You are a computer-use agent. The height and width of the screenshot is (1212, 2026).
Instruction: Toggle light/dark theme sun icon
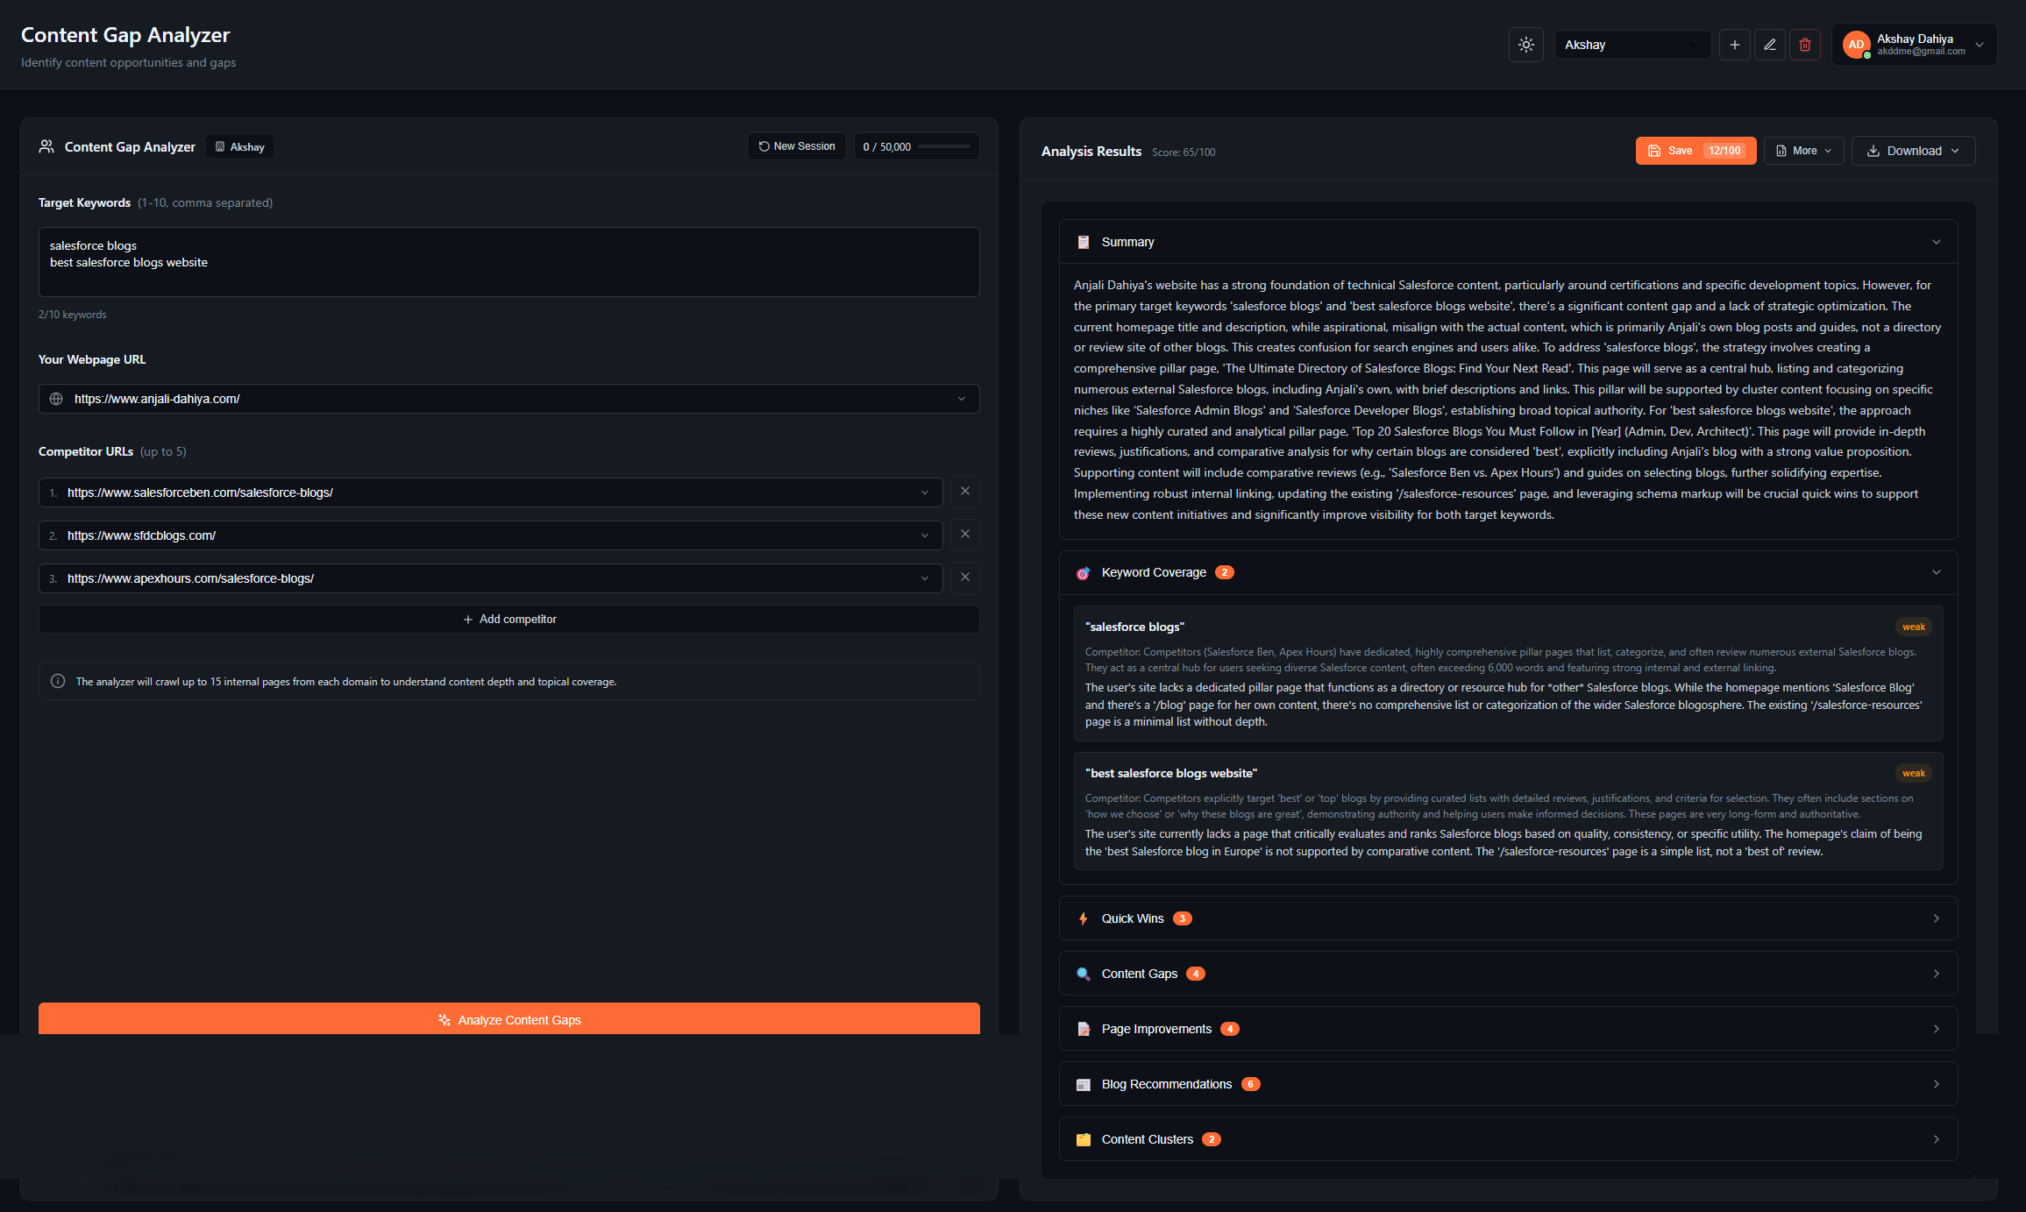click(1525, 45)
